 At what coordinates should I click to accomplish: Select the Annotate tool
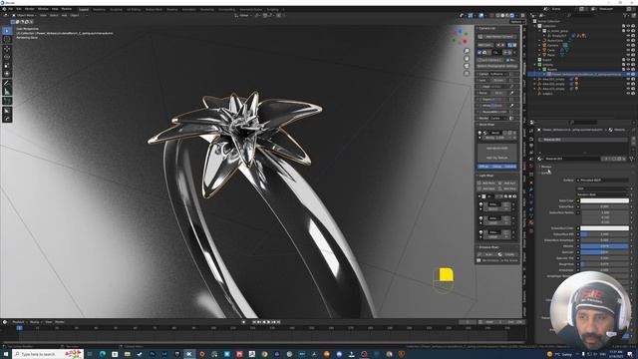7,83
